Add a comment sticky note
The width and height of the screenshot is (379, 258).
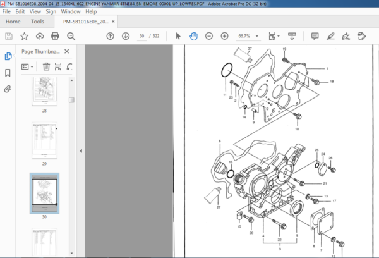pos(315,36)
